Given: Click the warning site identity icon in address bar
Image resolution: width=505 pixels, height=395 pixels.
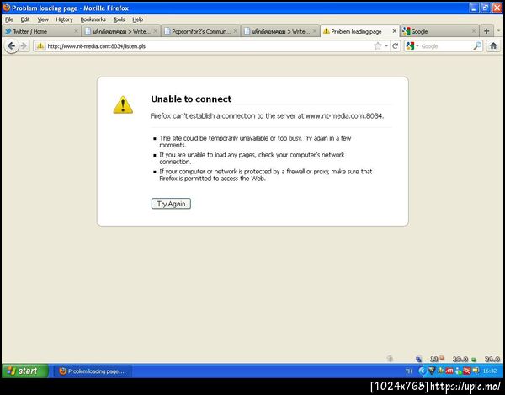Looking at the screenshot, I should [x=40, y=46].
